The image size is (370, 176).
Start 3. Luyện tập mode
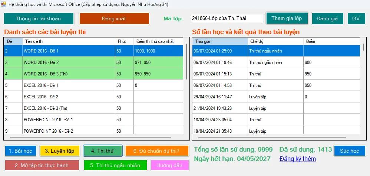[x=59, y=151]
